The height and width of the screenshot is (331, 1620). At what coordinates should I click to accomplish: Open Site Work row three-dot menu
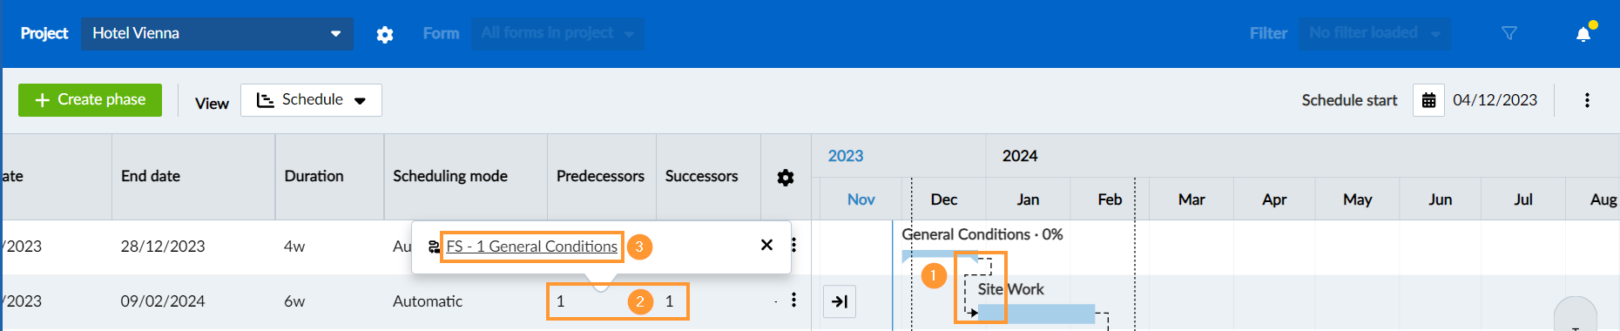793,300
